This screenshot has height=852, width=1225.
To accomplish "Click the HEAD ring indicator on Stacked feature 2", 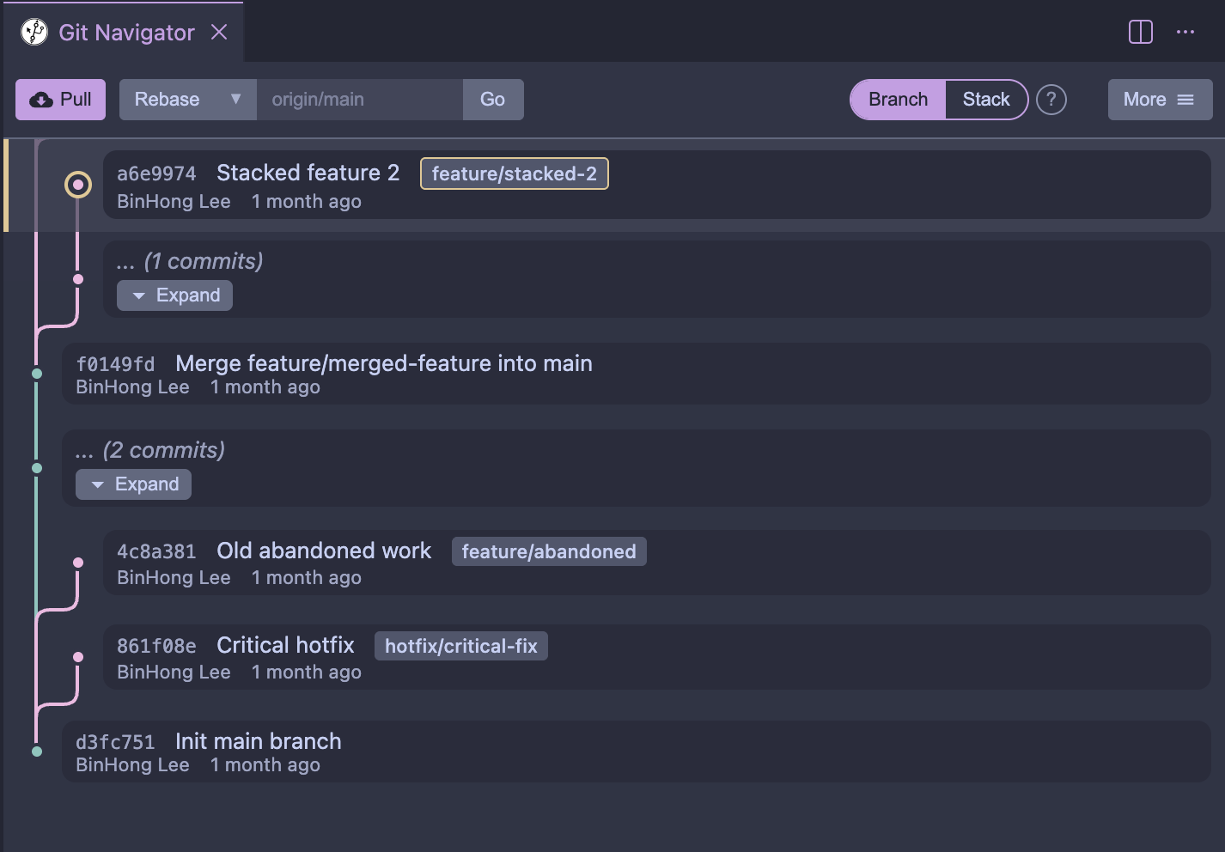I will 78,184.
